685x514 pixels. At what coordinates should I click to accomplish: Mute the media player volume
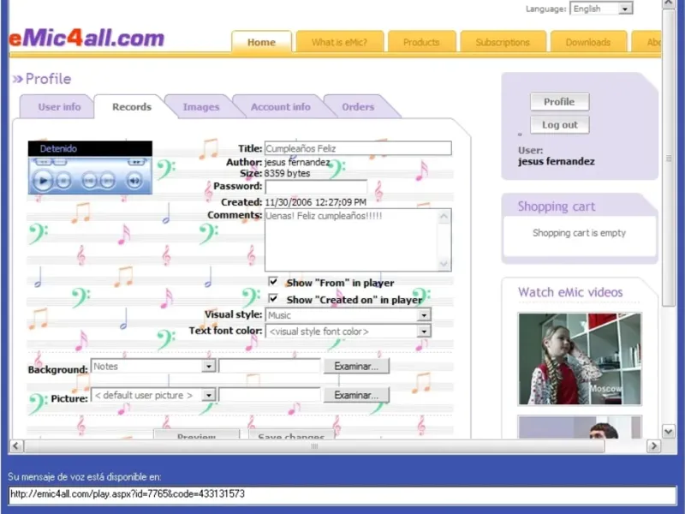coord(134,180)
